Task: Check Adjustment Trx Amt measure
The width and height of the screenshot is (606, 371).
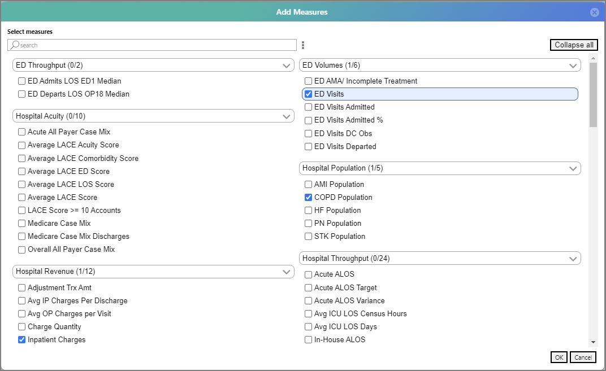Action: pos(22,288)
